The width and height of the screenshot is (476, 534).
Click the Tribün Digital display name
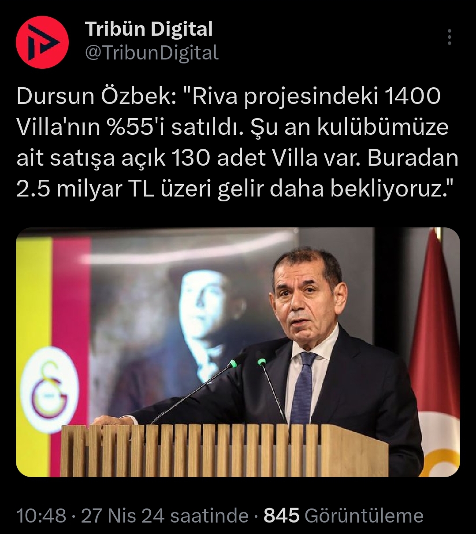[x=149, y=29]
